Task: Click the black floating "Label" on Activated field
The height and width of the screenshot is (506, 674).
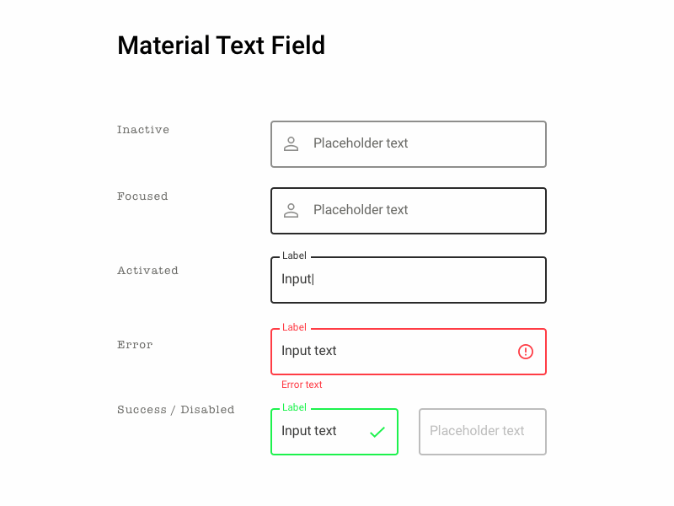Action: pyautogui.click(x=294, y=256)
